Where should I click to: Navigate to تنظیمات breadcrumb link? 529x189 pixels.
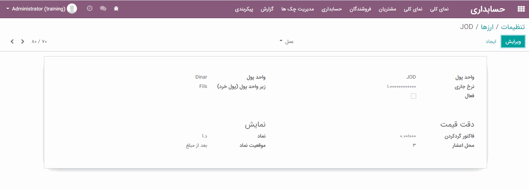[513, 27]
